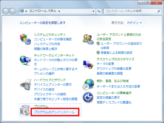164x123 pixels.
Task: Click the Ease of Access blue circle icon
Action: click(x=88, y=97)
